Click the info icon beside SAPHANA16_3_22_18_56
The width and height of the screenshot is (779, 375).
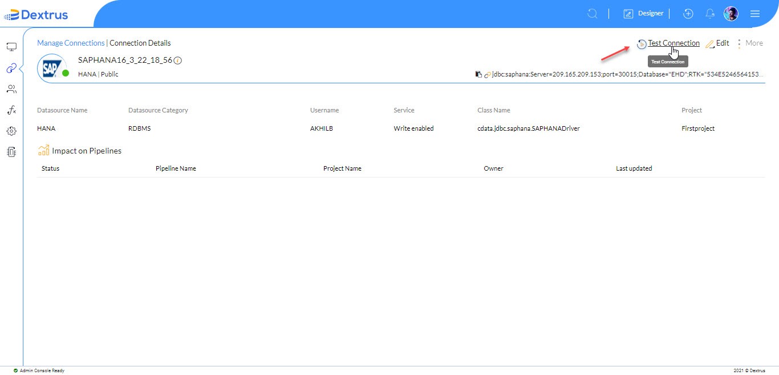point(177,60)
